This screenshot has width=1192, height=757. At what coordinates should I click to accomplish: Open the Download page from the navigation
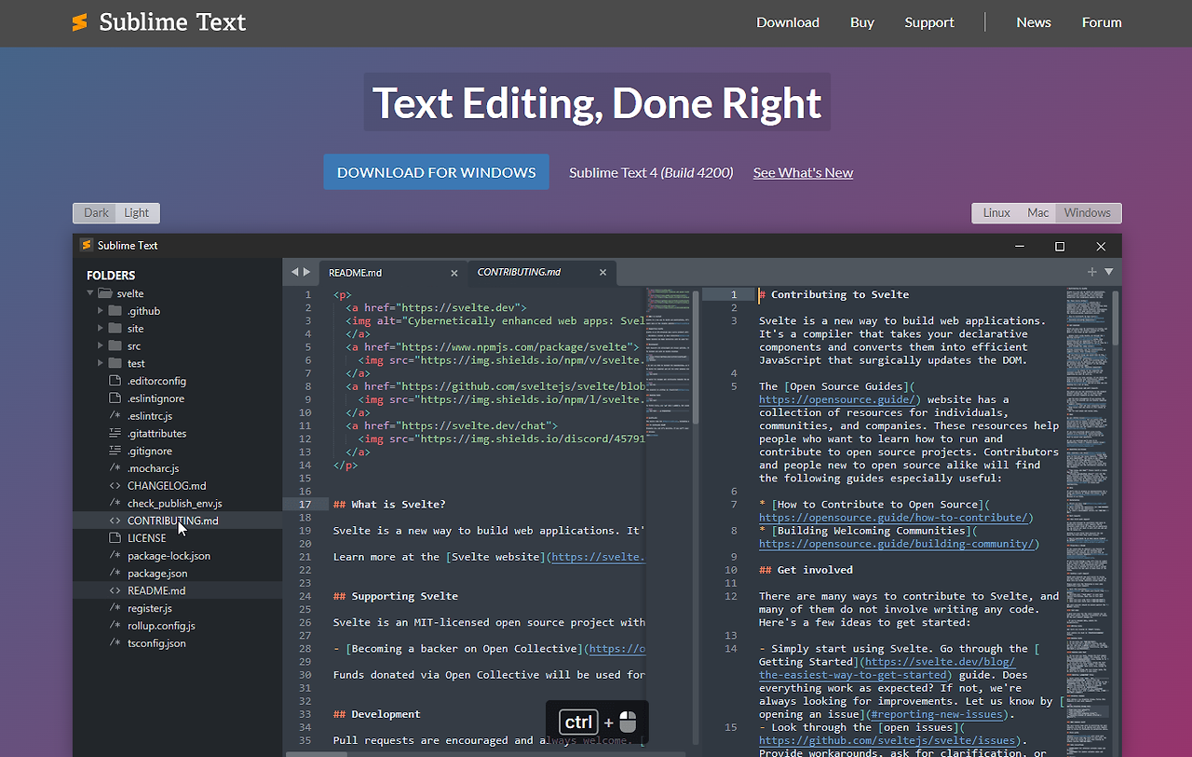pyautogui.click(x=788, y=22)
